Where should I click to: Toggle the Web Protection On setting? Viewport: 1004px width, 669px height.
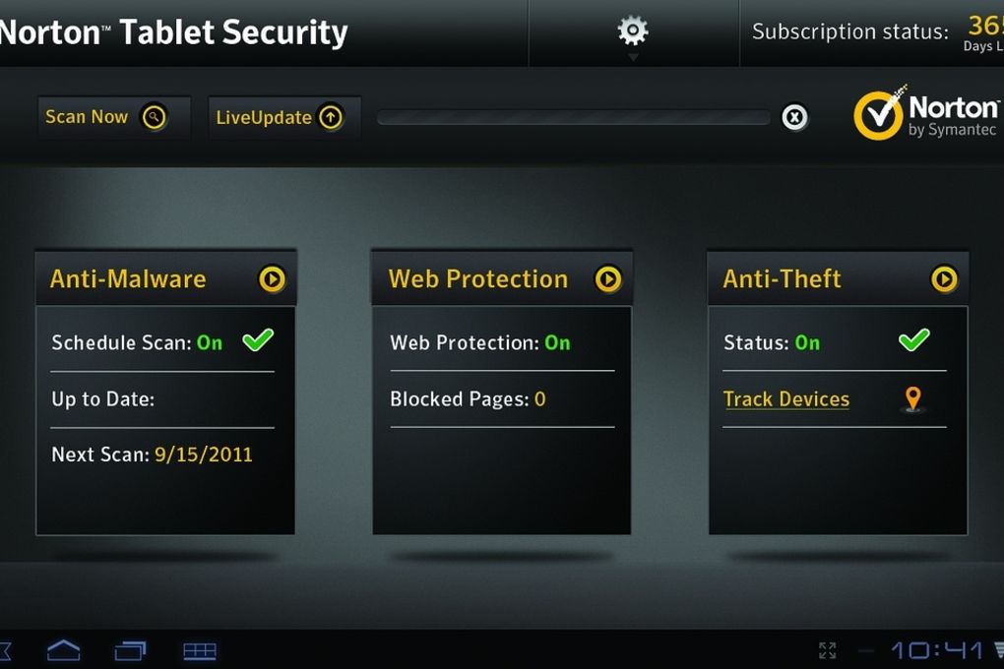[x=557, y=342]
